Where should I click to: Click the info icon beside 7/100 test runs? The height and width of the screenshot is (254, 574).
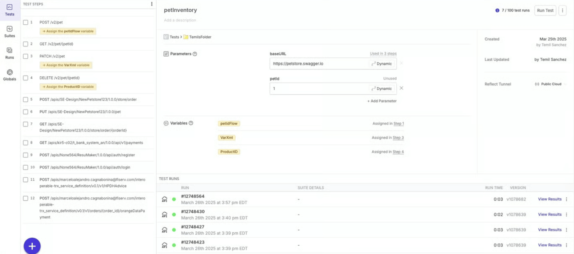point(496,10)
